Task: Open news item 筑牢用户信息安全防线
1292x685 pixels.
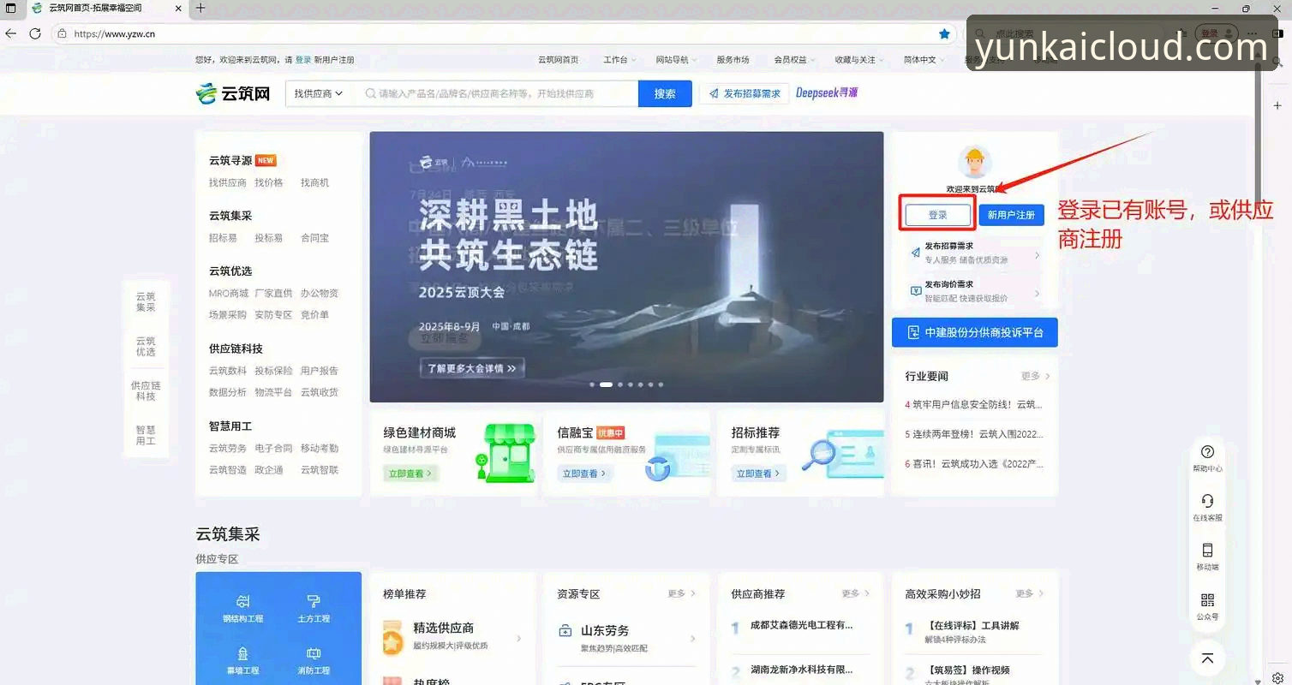Action: (974, 404)
